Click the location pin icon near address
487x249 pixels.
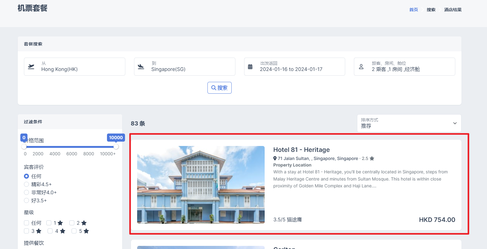pyautogui.click(x=275, y=158)
